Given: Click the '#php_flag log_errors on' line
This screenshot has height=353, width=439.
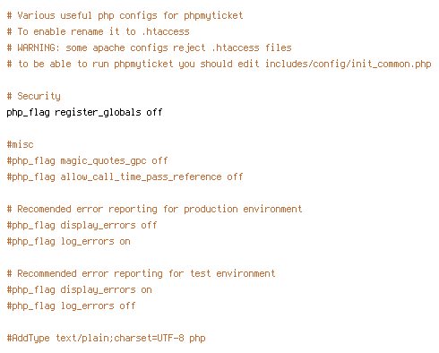Looking at the screenshot, I should (x=68, y=242).
